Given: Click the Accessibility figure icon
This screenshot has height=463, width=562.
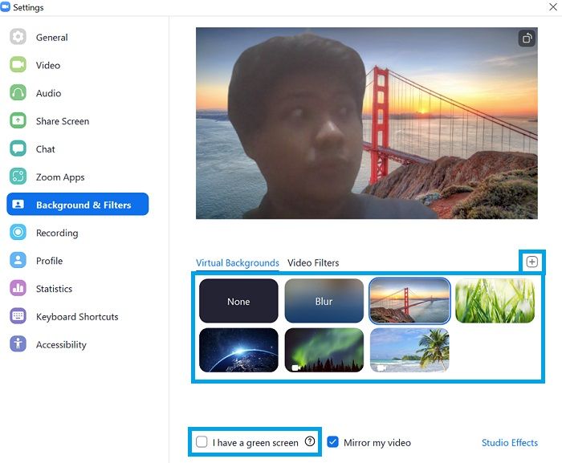Looking at the screenshot, I should click(18, 344).
